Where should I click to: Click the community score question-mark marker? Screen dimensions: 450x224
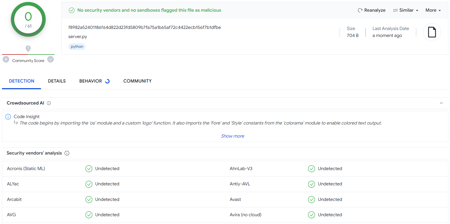(x=28, y=49)
